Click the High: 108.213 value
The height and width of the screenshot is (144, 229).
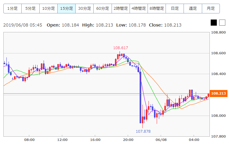coord(98,25)
